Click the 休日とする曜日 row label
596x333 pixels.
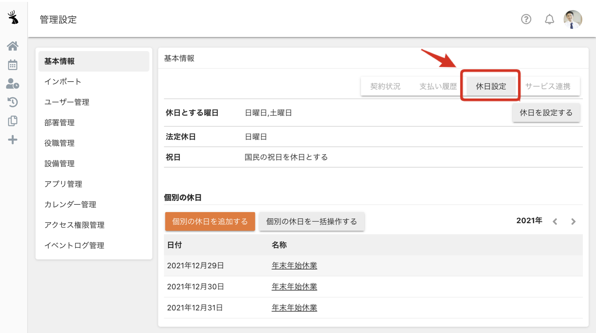tap(192, 113)
